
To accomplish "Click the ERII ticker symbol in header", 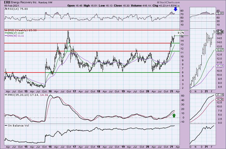I will [x=7, y=2].
